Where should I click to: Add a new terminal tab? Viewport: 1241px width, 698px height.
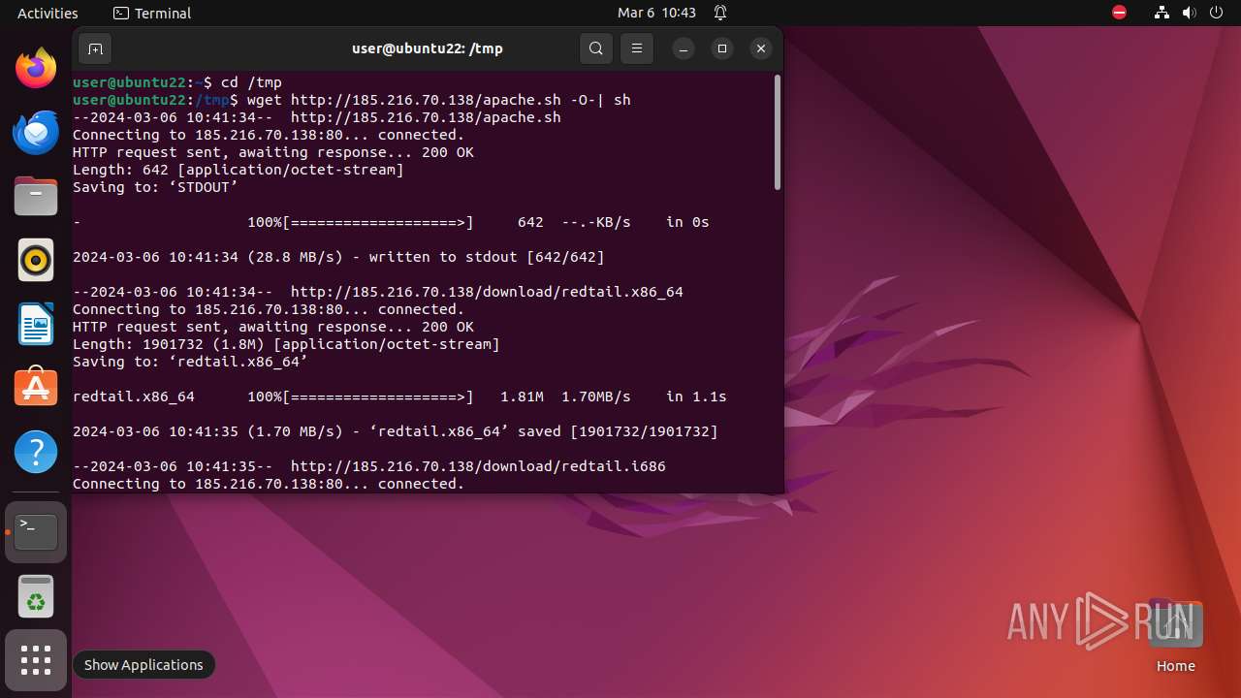(x=95, y=48)
